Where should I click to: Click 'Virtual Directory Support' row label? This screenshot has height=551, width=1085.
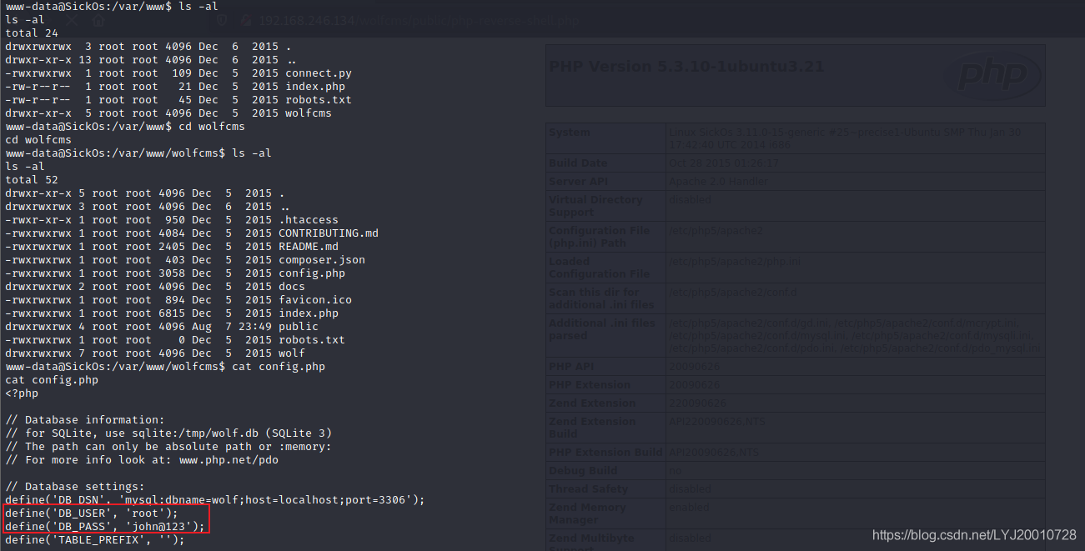click(595, 206)
